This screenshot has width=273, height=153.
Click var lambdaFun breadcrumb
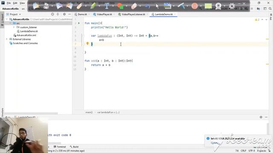(x=108, y=112)
